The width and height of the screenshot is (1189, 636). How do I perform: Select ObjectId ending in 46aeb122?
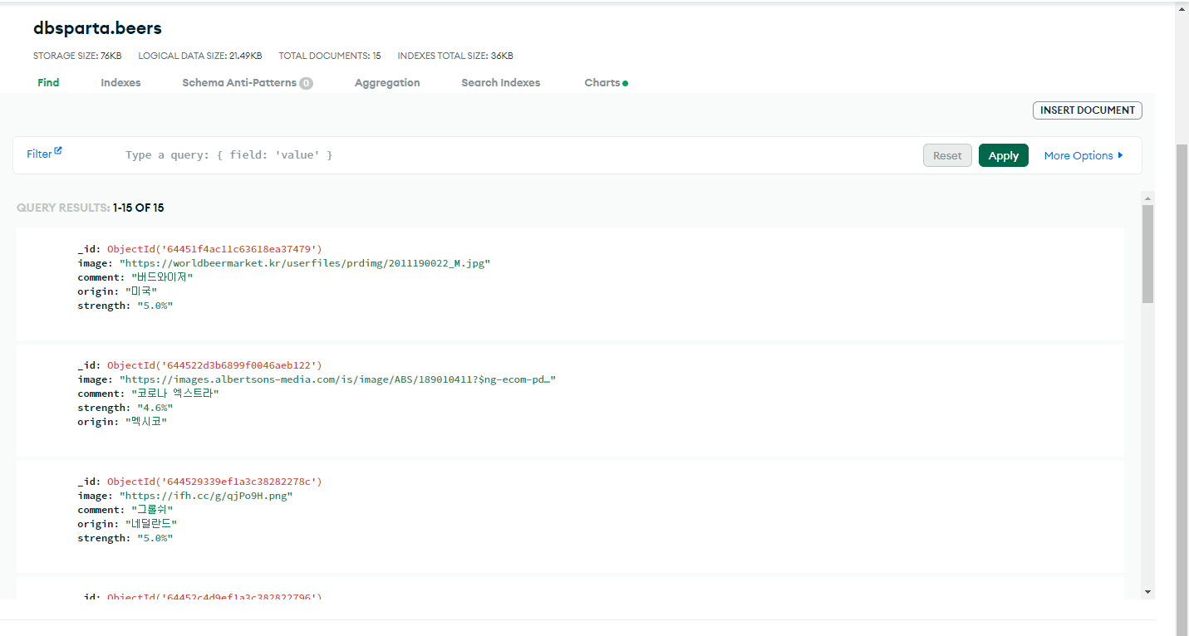pos(214,365)
